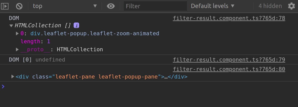Expand the __proto__ HTMLCollection entry

pyautogui.click(x=17, y=49)
